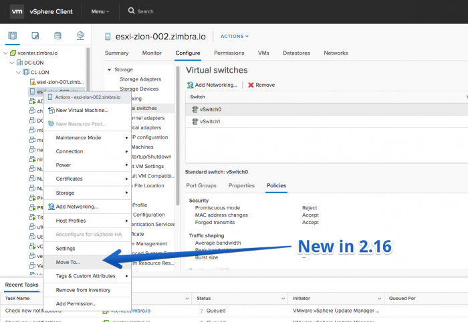The width and height of the screenshot is (468, 322).
Task: Click the Remove button
Action: [x=261, y=85]
